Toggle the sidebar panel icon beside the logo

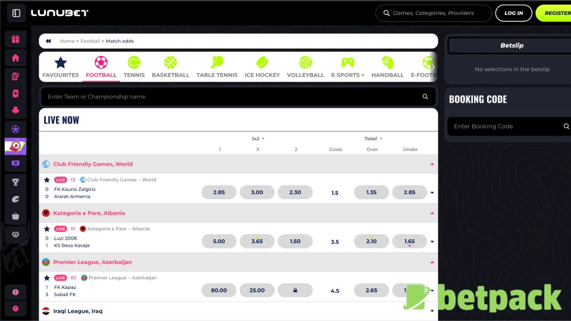(16, 13)
